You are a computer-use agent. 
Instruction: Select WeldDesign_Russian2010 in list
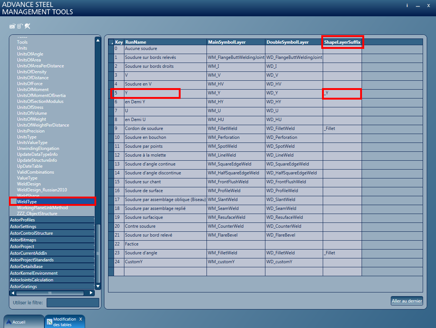point(42,190)
